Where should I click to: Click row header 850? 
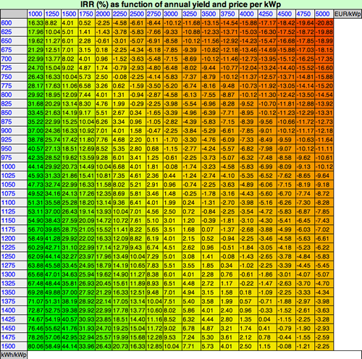click(x=14, y=113)
